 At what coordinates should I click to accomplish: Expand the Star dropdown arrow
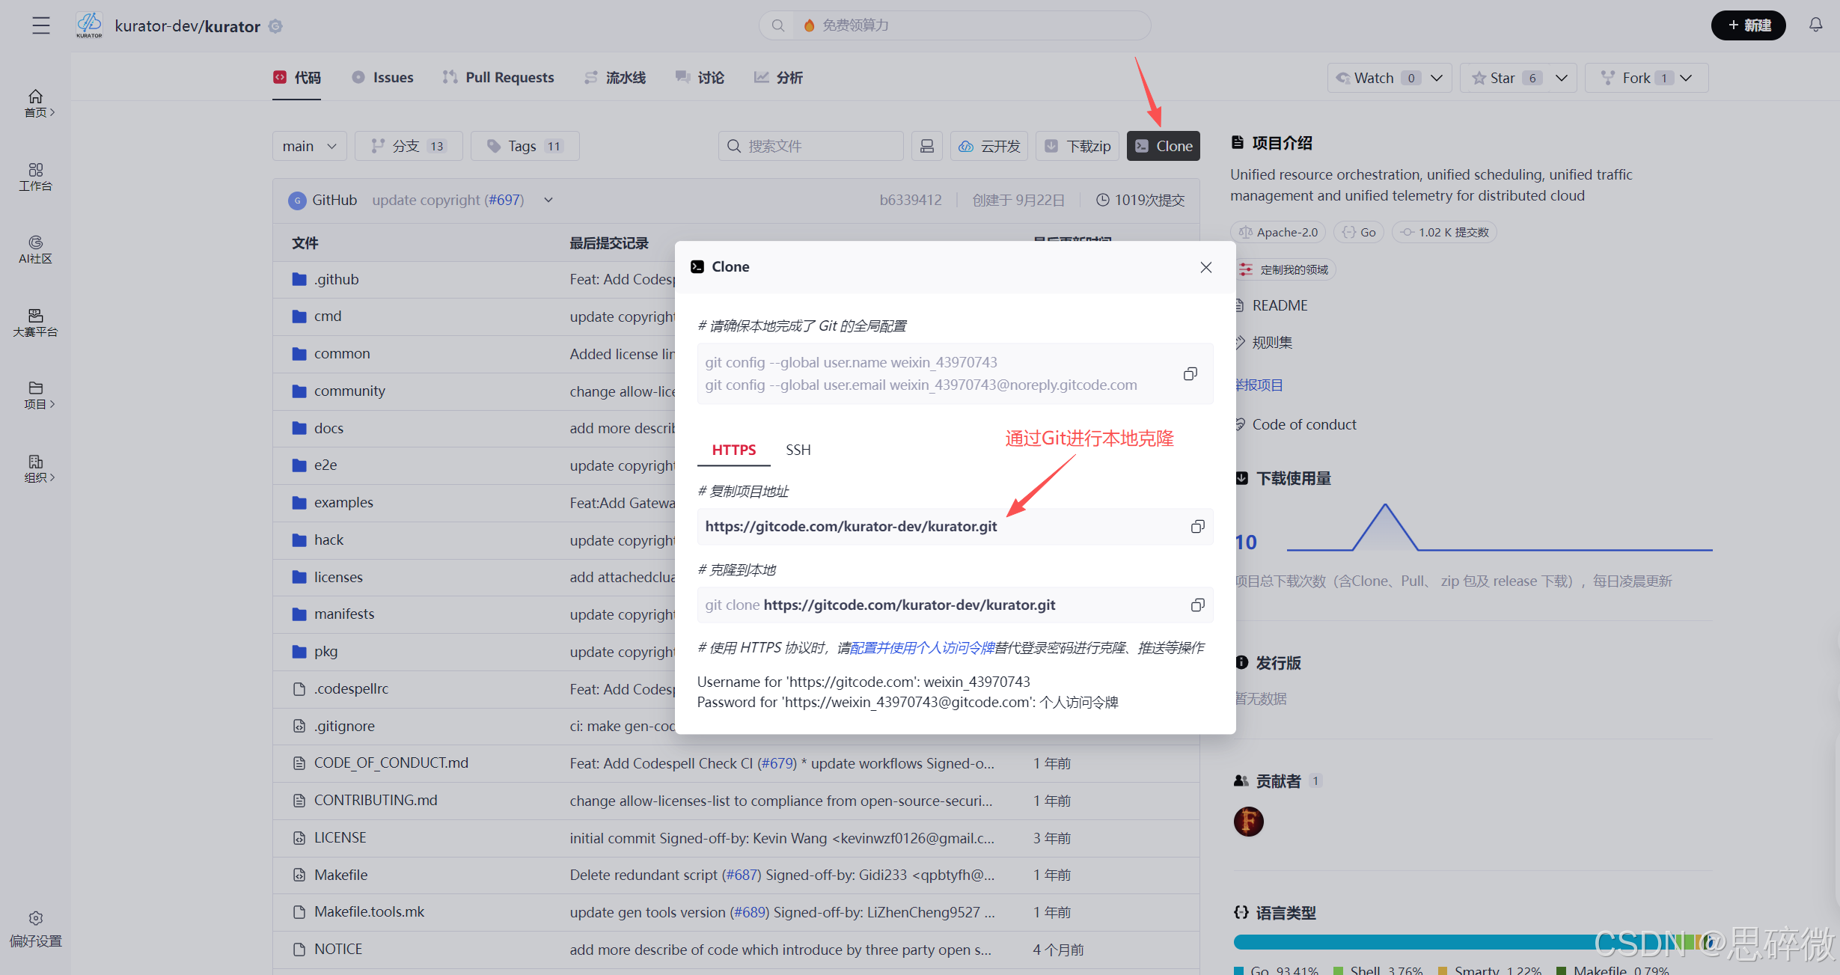coord(1562,78)
